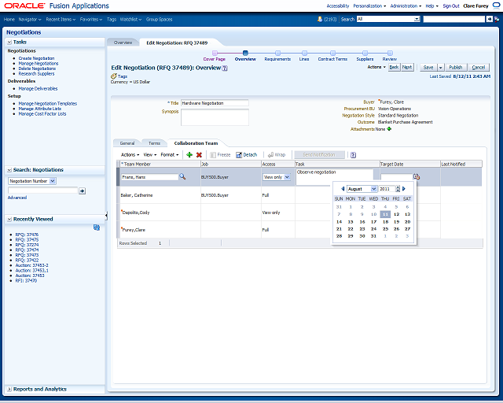Open the Collaboration Team help icon

(x=353, y=155)
